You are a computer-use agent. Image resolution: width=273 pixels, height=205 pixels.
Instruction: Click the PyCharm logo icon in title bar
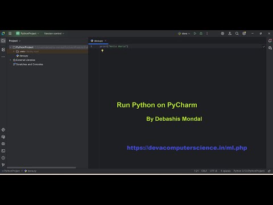coord(3,34)
